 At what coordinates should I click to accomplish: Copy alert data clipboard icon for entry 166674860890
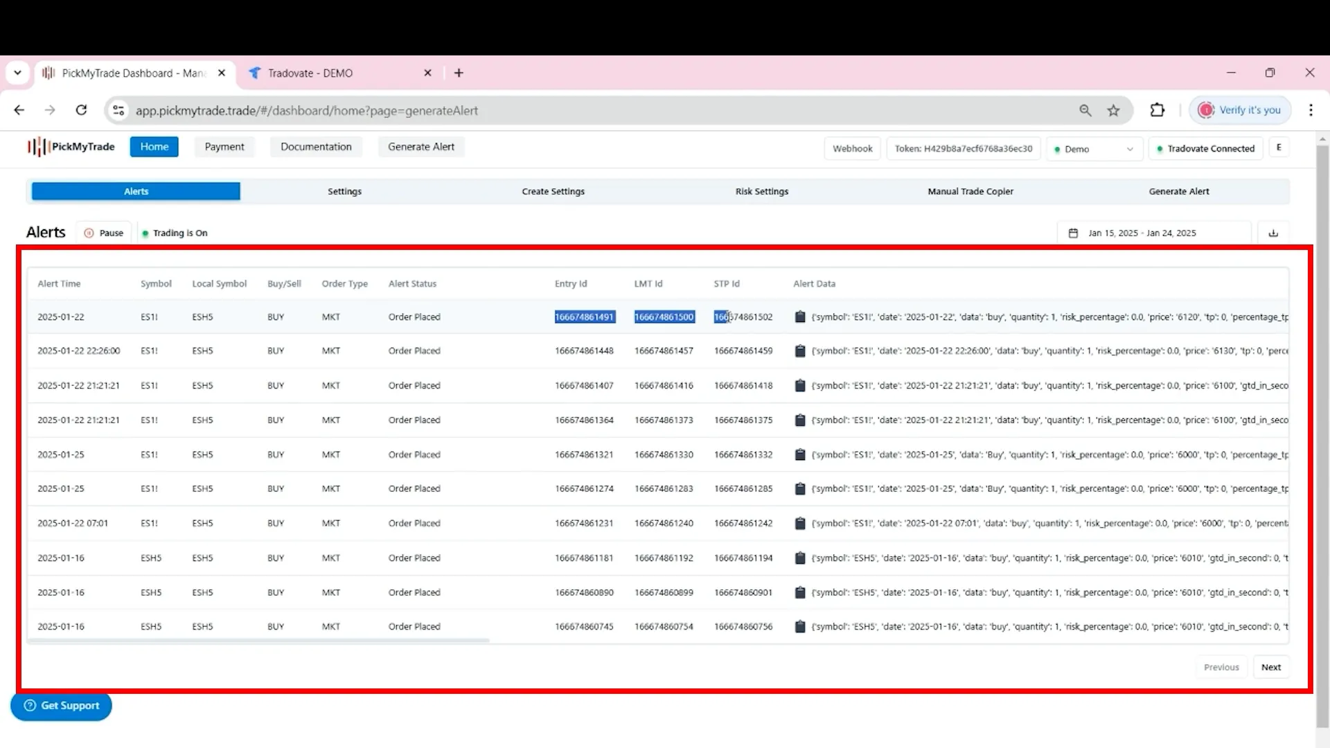[x=800, y=592]
